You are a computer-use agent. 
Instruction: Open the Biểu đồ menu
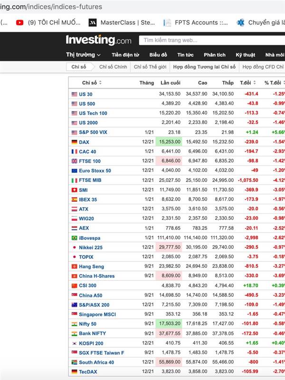(x=158, y=55)
